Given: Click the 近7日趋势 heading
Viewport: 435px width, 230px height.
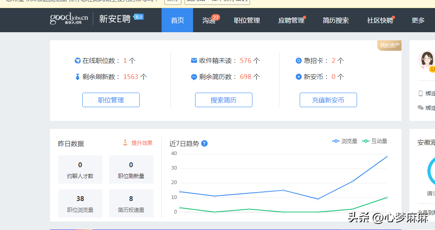Looking at the screenshot, I should (184, 144).
